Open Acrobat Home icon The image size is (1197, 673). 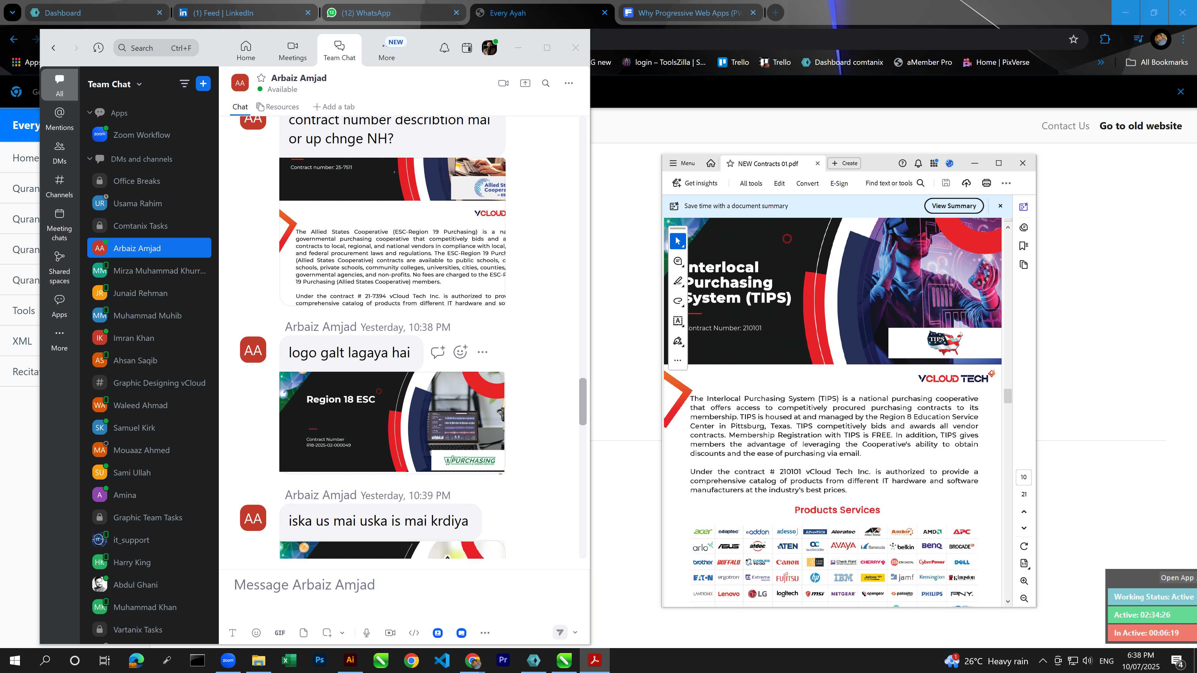coord(710,163)
